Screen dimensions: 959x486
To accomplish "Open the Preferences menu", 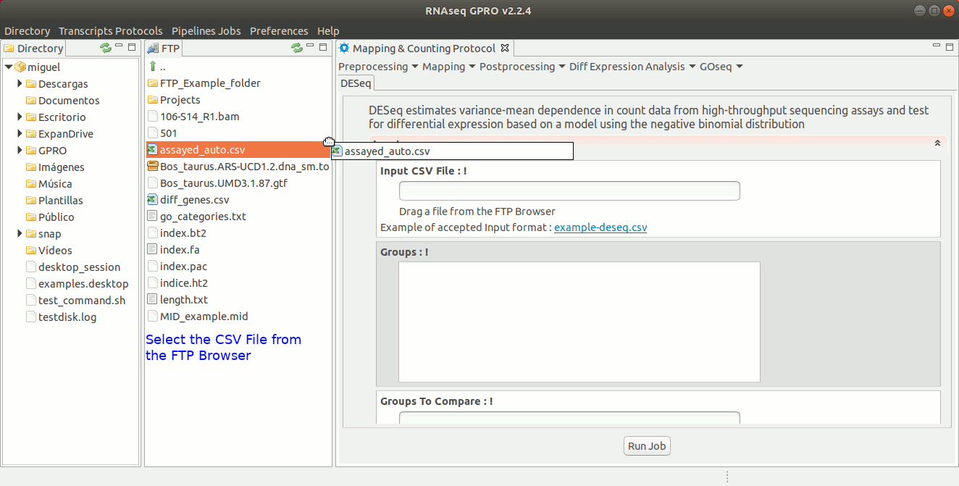I will click(279, 31).
